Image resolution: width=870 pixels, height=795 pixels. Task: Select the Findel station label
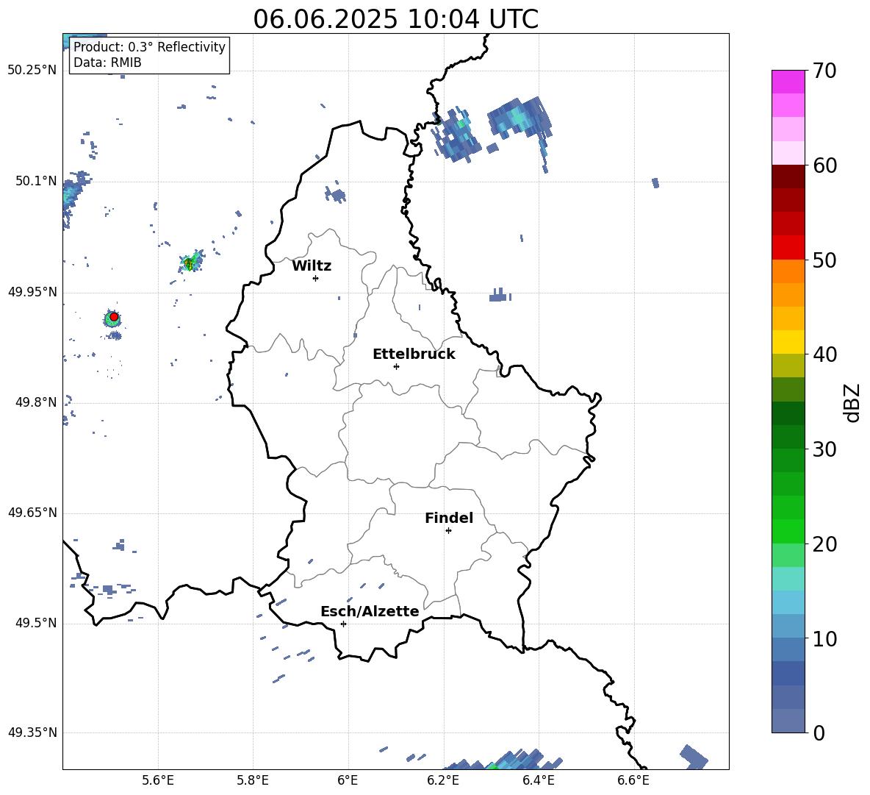pos(449,518)
